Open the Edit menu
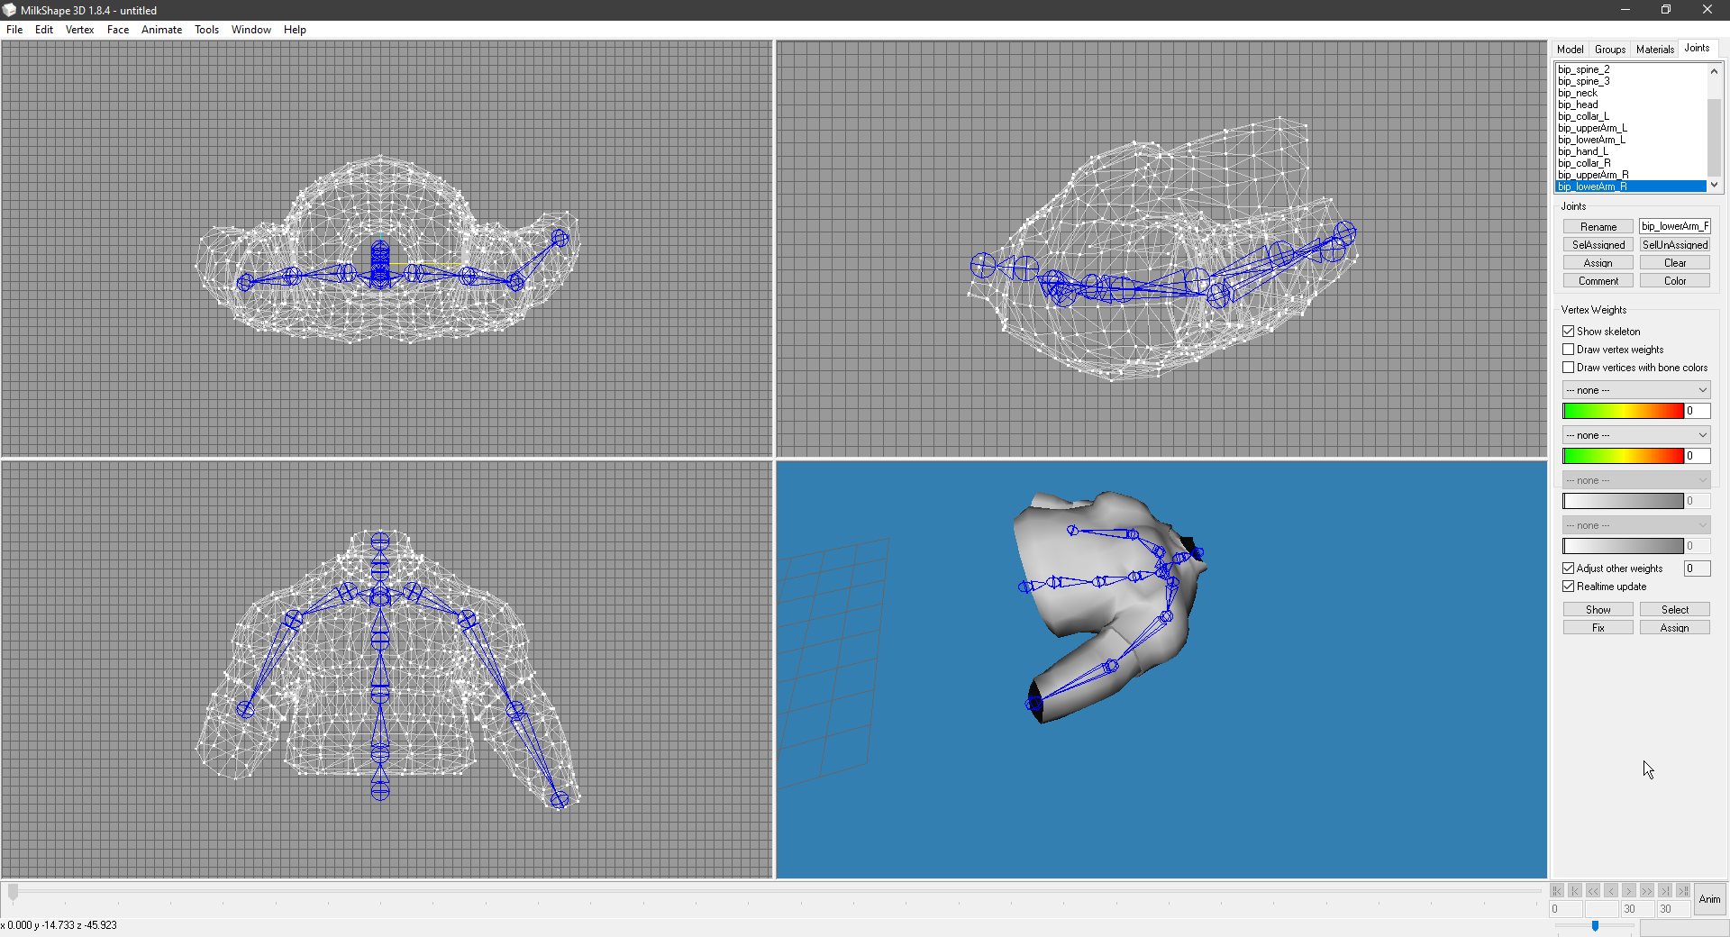The image size is (1730, 937). (44, 30)
